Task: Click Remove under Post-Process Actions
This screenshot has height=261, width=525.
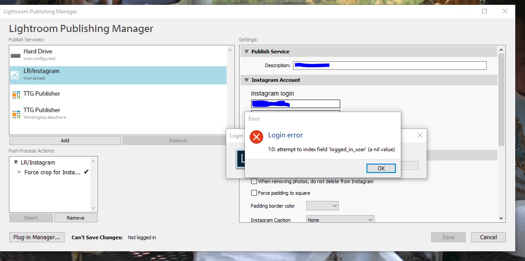Action: point(76,218)
